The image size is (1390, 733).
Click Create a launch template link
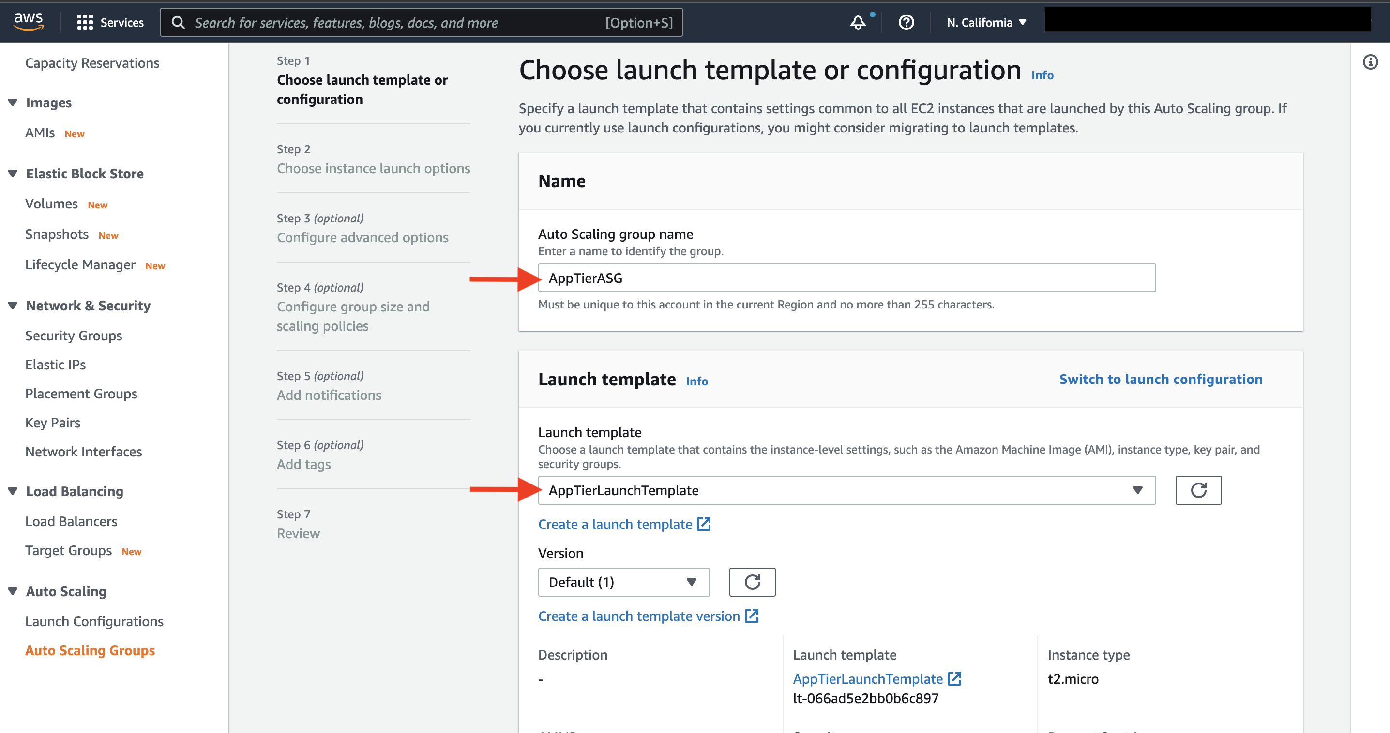[615, 524]
